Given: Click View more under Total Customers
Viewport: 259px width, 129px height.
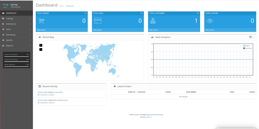Looking at the screenshot, I should click(154, 30).
